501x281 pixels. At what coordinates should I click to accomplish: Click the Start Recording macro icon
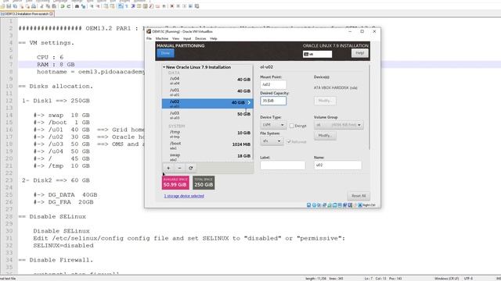point(172,6)
